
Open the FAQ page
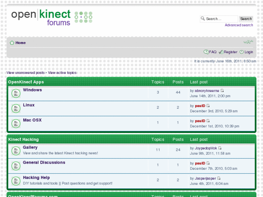point(213,52)
